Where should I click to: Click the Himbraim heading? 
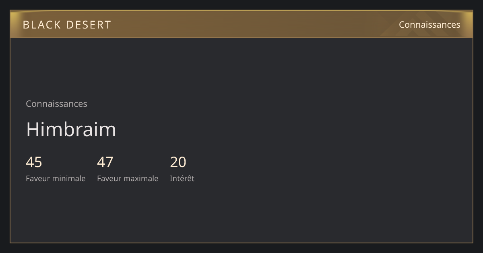[x=71, y=129]
